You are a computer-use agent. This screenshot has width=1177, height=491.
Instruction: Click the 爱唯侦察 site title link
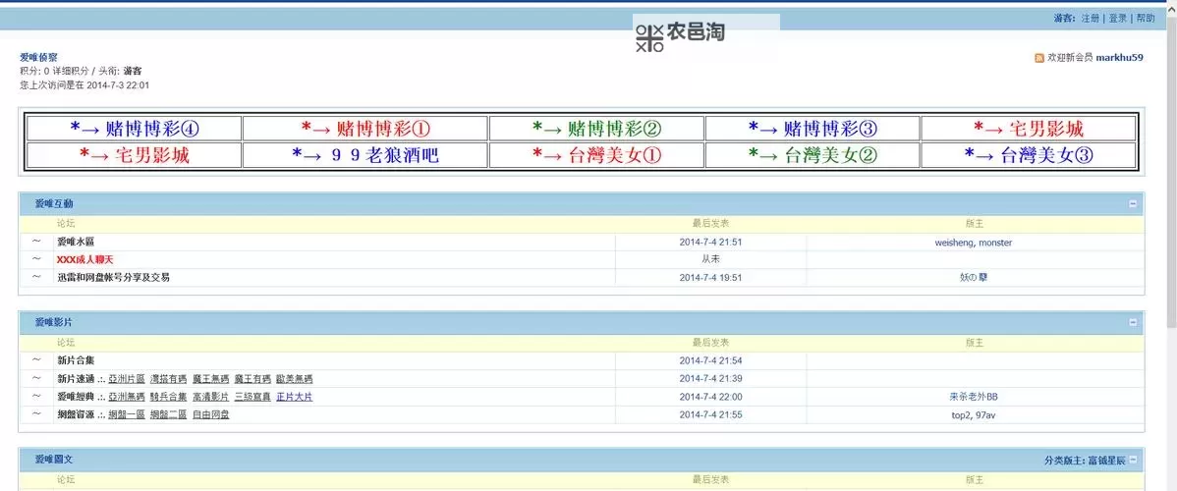38,57
